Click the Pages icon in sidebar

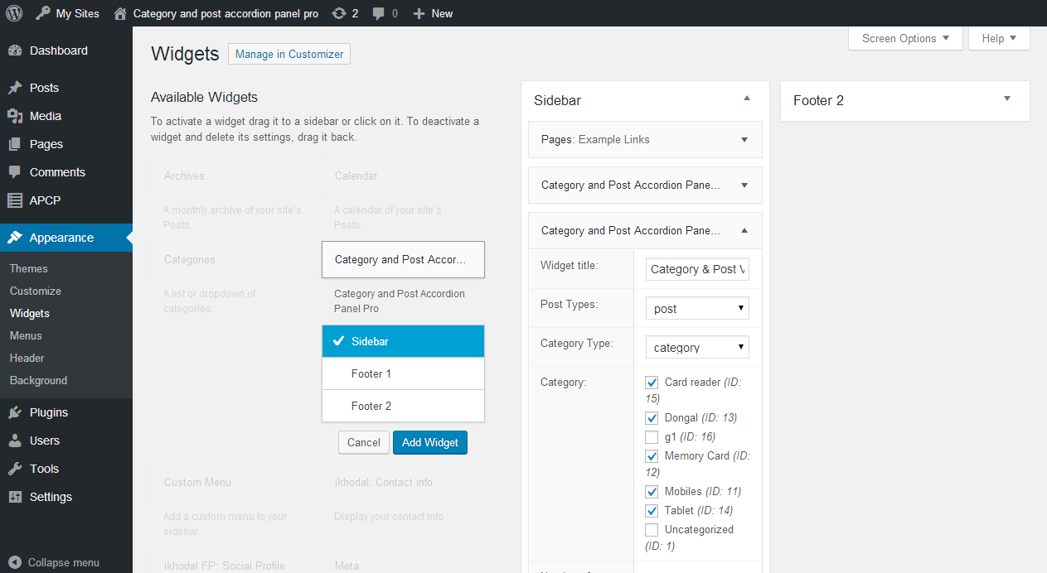click(x=15, y=144)
